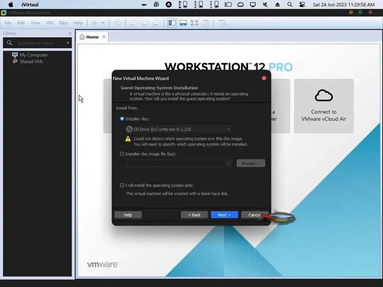Select Shared VMs in the Library
Viewport: 383px width, 287px height.
click(31, 62)
